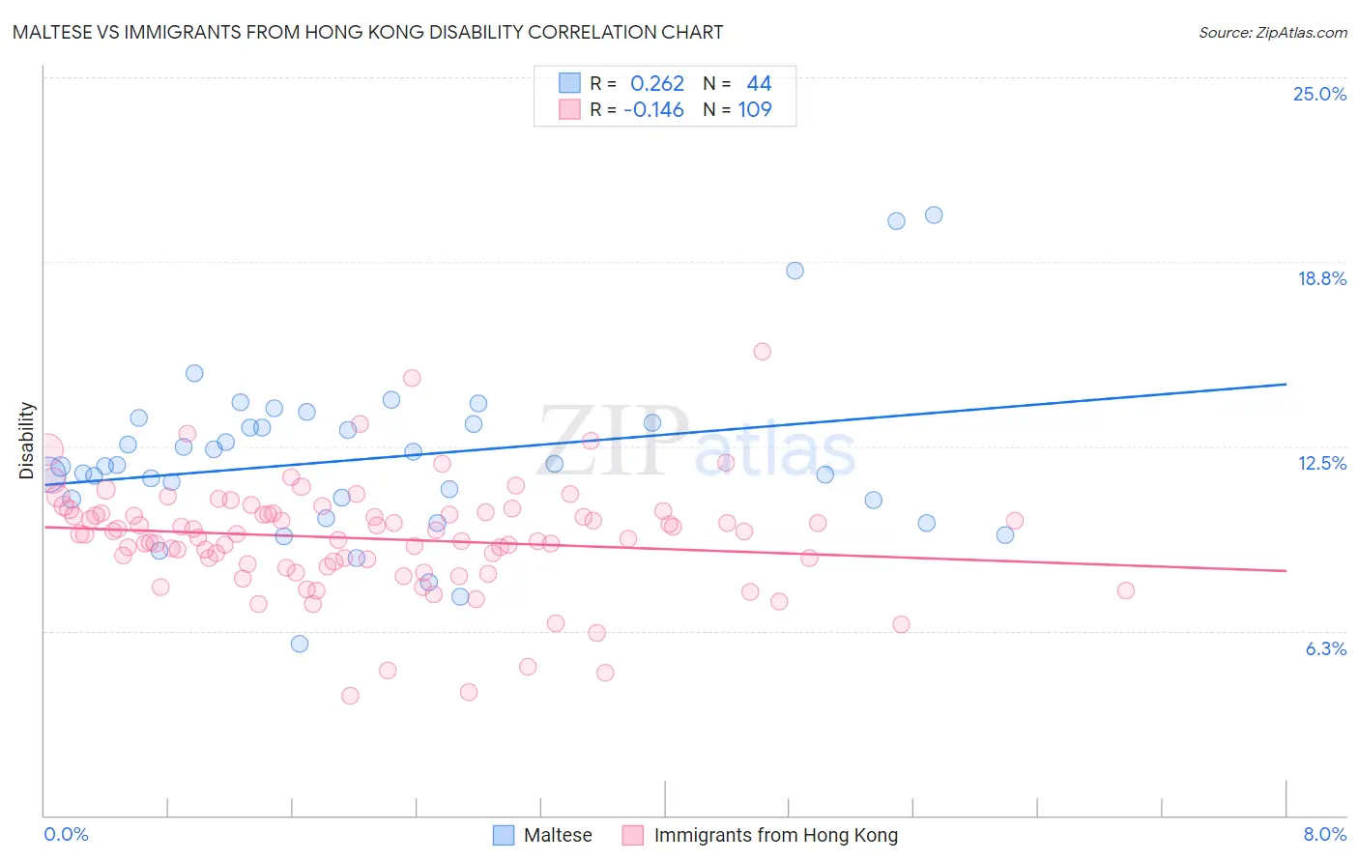Click the 0.0% x-axis label
The height and width of the screenshot is (862, 1359).
(x=66, y=834)
